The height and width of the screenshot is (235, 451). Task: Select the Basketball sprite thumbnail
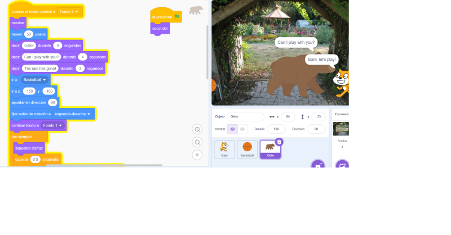(x=247, y=149)
